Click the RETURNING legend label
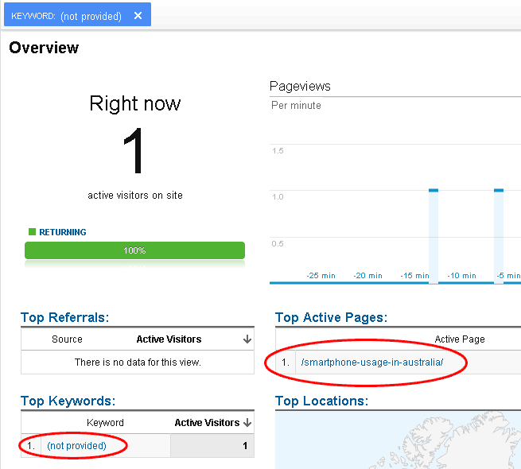521x469 pixels. pos(63,232)
